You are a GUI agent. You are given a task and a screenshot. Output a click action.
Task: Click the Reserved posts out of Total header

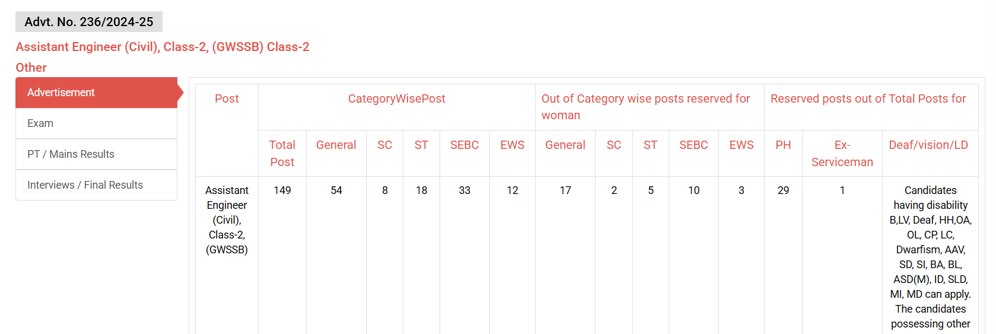868,99
